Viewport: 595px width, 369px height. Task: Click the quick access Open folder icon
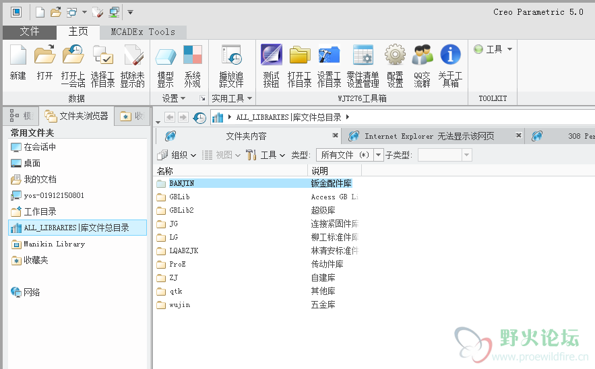56,13
